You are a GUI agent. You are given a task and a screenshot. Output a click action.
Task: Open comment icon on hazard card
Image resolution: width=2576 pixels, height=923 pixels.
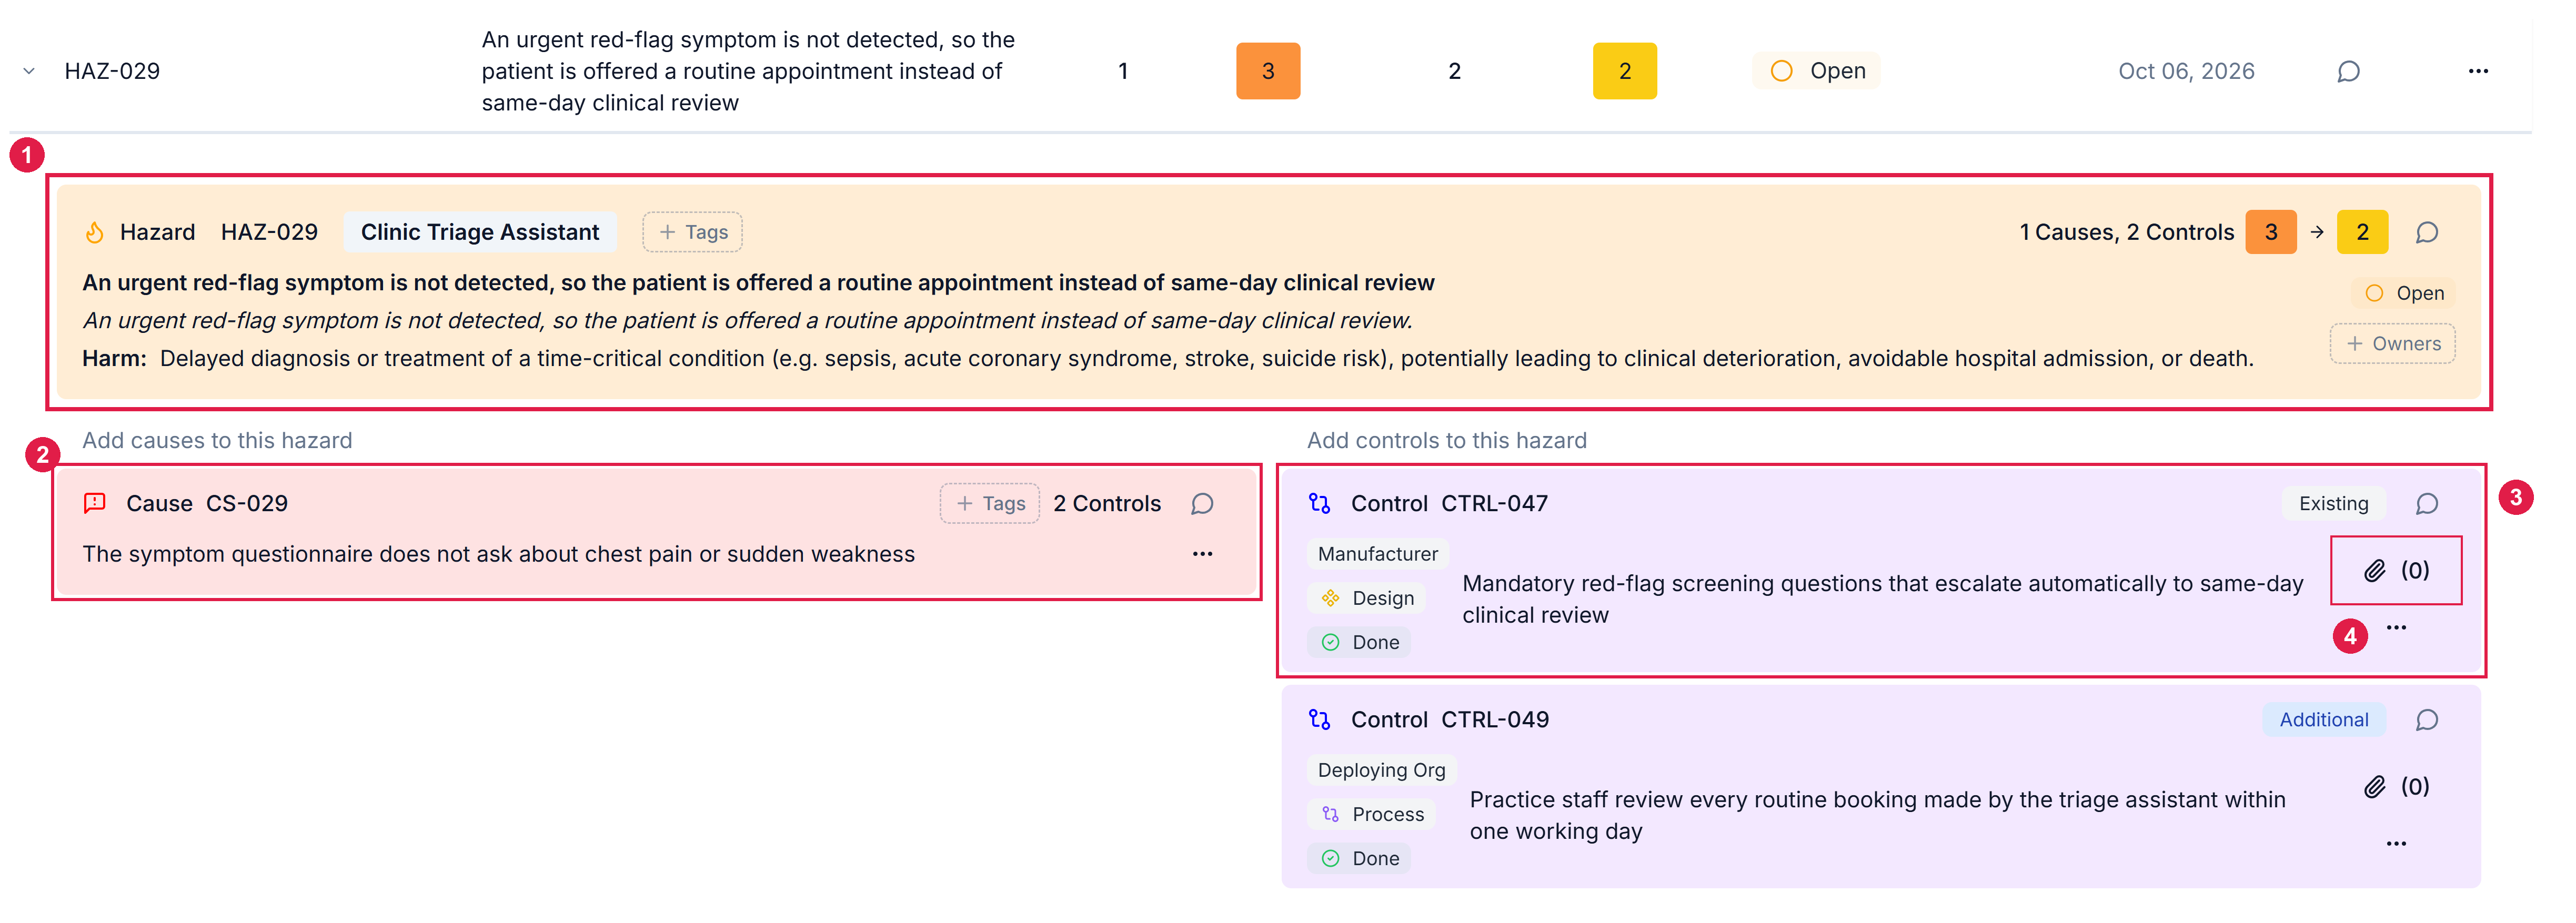2426,232
